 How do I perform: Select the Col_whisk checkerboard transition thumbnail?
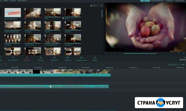(13, 38)
